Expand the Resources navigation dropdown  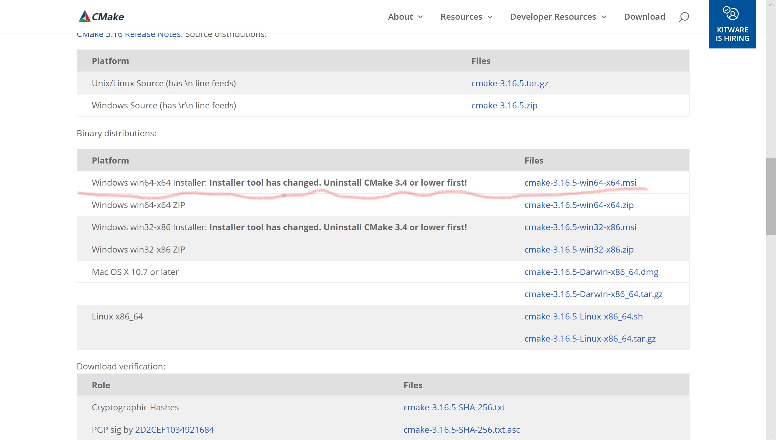click(x=461, y=17)
